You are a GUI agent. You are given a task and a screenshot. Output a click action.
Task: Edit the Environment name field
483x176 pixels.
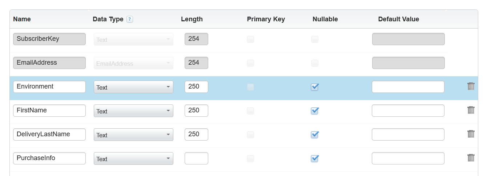[49, 87]
